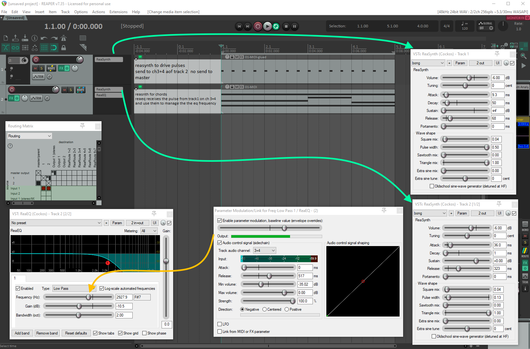Click transport Record button
This screenshot has height=349, width=530.
(258, 26)
